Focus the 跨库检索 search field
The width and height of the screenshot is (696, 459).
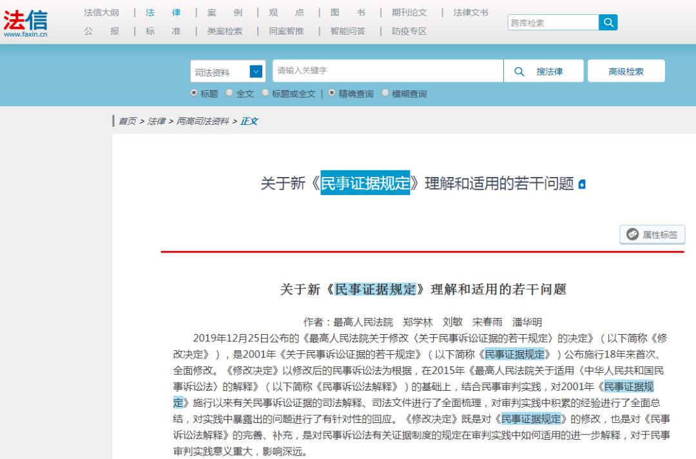[x=553, y=22]
